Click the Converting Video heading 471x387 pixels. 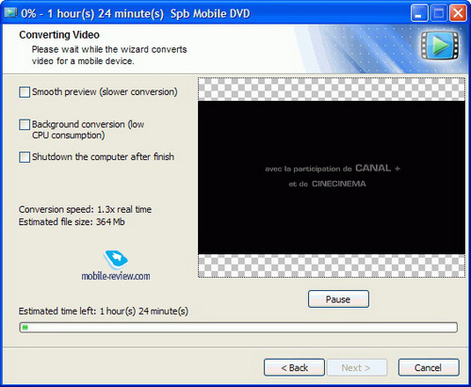(x=59, y=35)
